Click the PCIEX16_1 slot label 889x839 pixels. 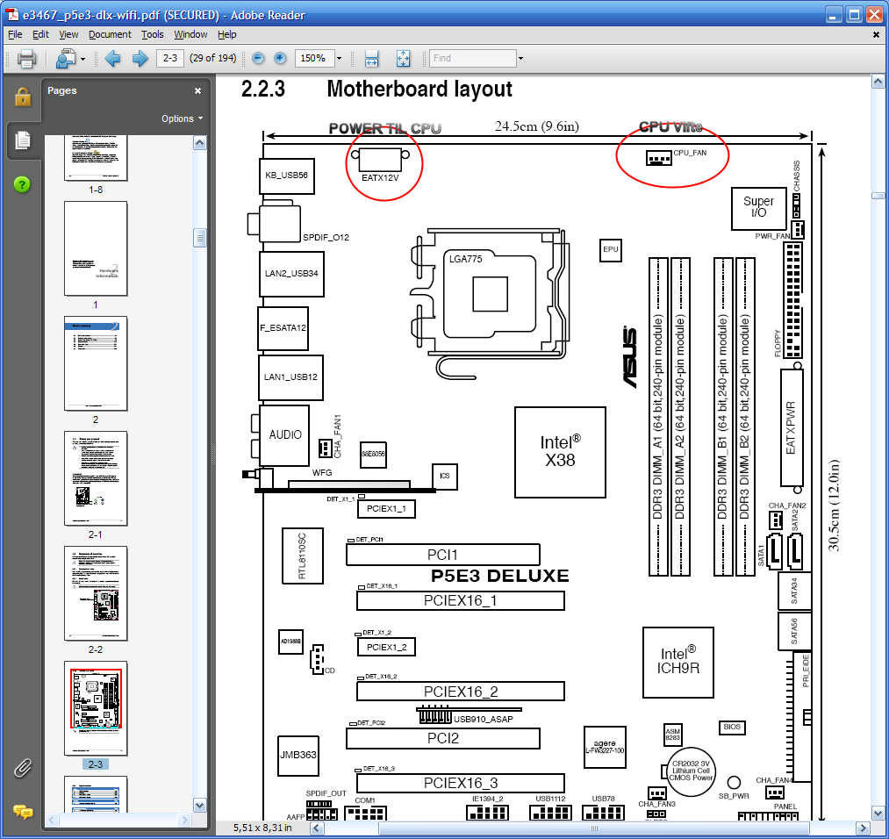461,600
